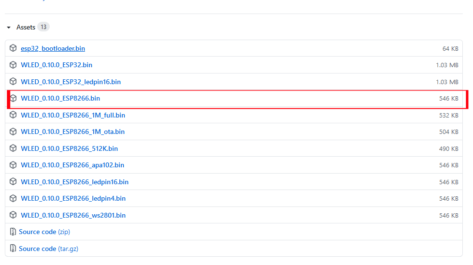Image resolution: width=473 pixels, height=265 pixels.
Task: Click package icon beside WLED_0.10.0_ESP32.bin
Action: tap(13, 65)
